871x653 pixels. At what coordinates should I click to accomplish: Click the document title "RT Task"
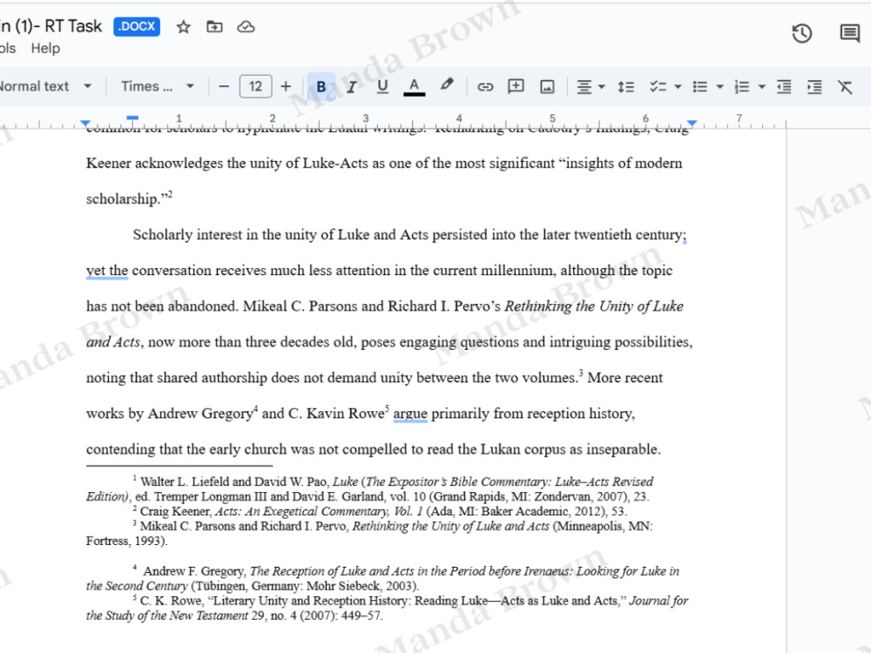pos(73,26)
